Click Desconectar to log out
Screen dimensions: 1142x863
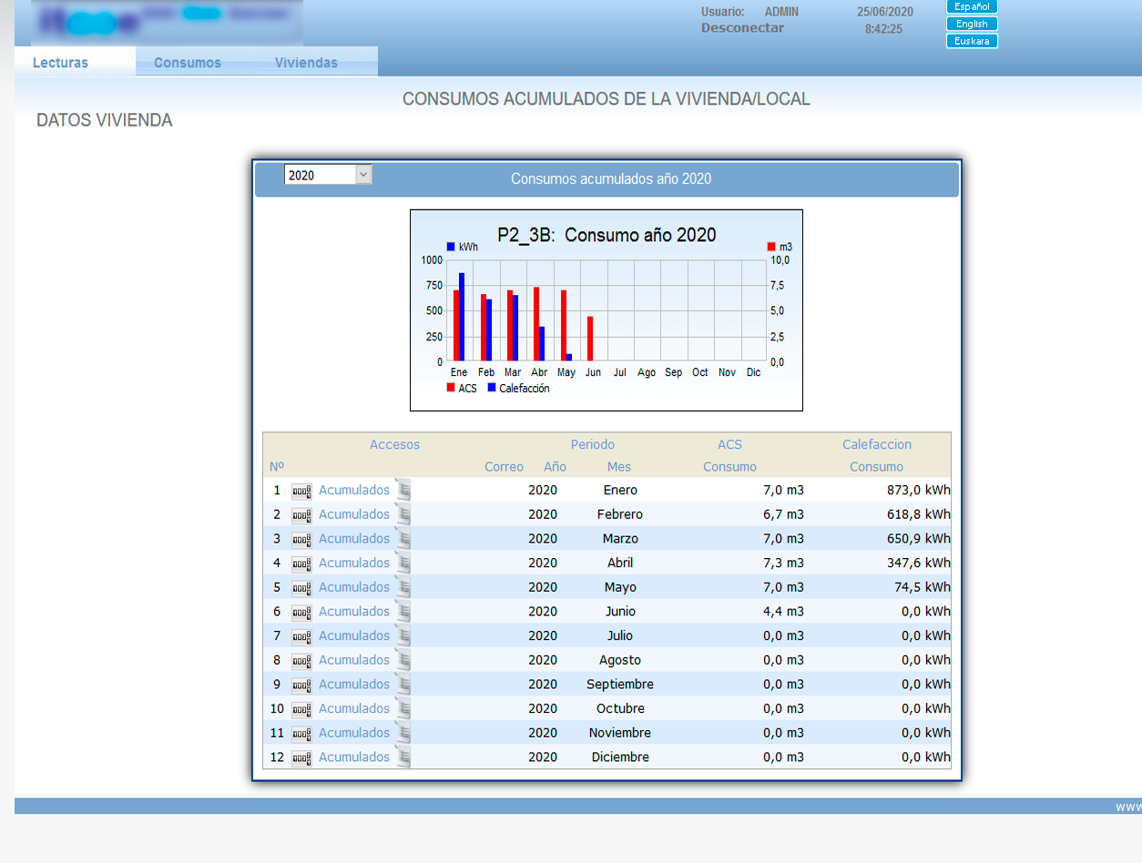[x=742, y=28]
